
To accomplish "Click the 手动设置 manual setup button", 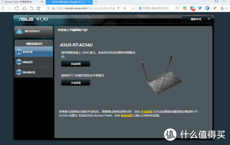I will click(76, 83).
